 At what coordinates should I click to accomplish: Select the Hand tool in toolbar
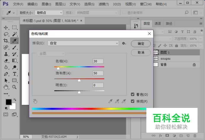tap(6, 87)
